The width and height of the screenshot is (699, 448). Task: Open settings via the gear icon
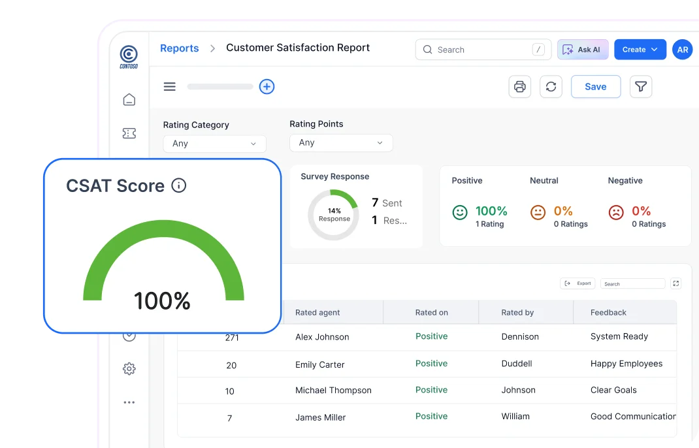pyautogui.click(x=129, y=368)
